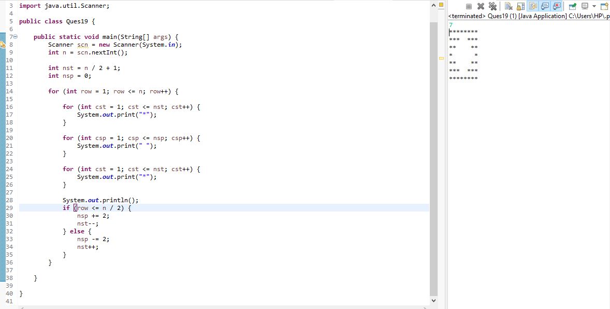Screen dimensions: 610x309
Task: Click the Open Console icon
Action: (604, 7)
